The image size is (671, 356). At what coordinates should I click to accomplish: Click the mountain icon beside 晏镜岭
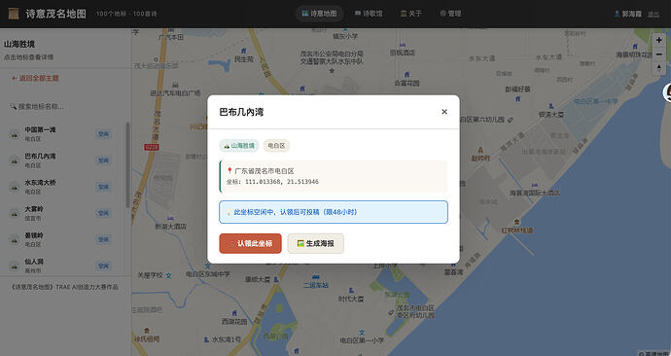(x=15, y=239)
